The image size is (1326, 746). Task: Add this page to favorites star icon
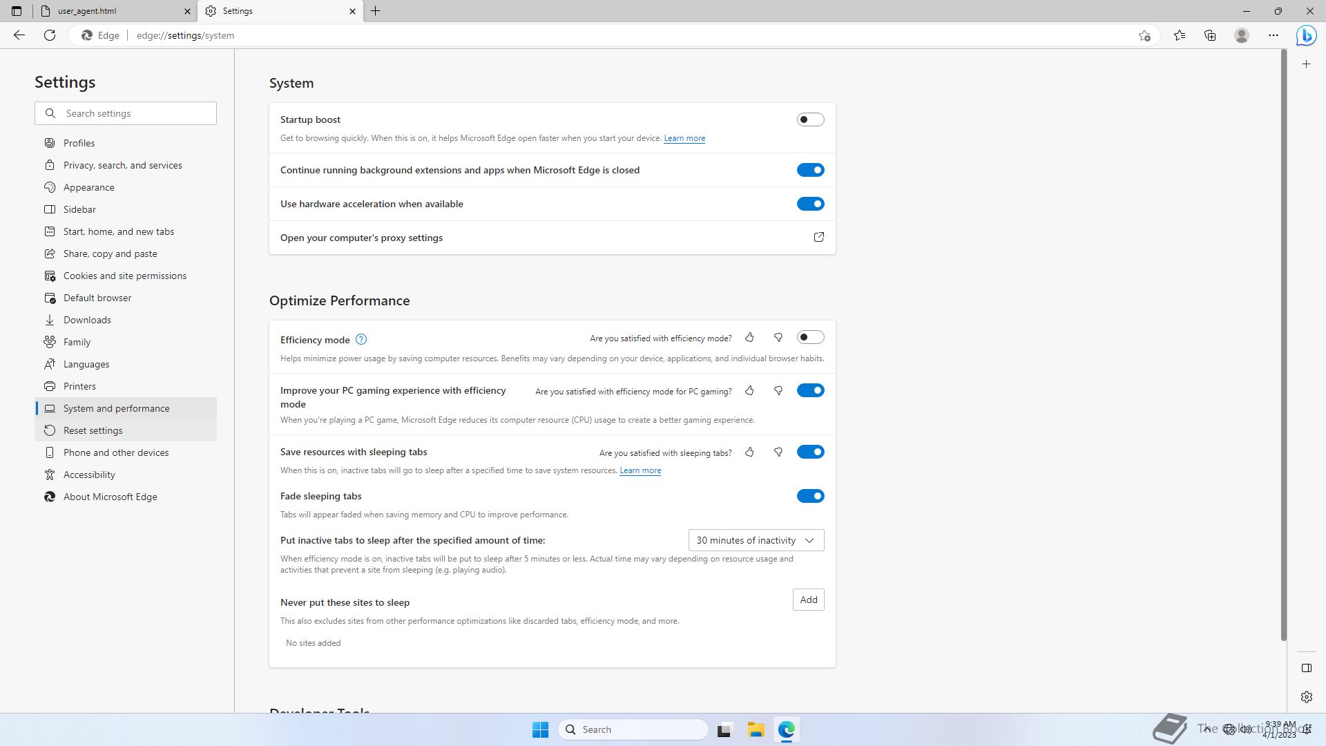[1144, 35]
